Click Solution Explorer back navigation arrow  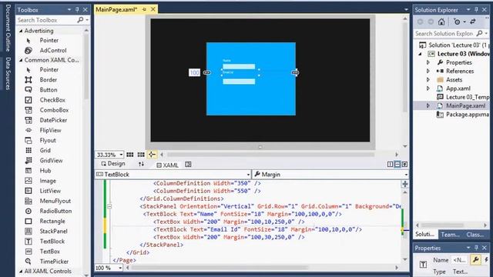click(420, 22)
